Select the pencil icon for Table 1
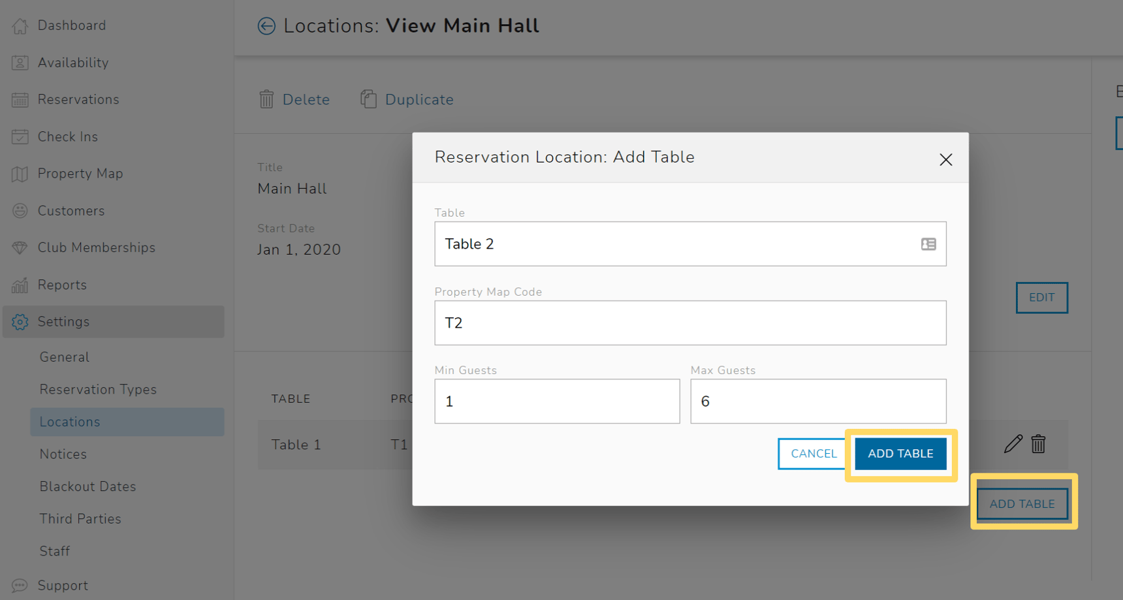Image resolution: width=1123 pixels, height=600 pixels. 1013,444
